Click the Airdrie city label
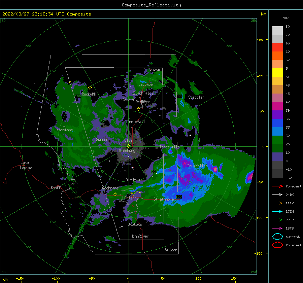 pyautogui.click(x=133, y=180)
